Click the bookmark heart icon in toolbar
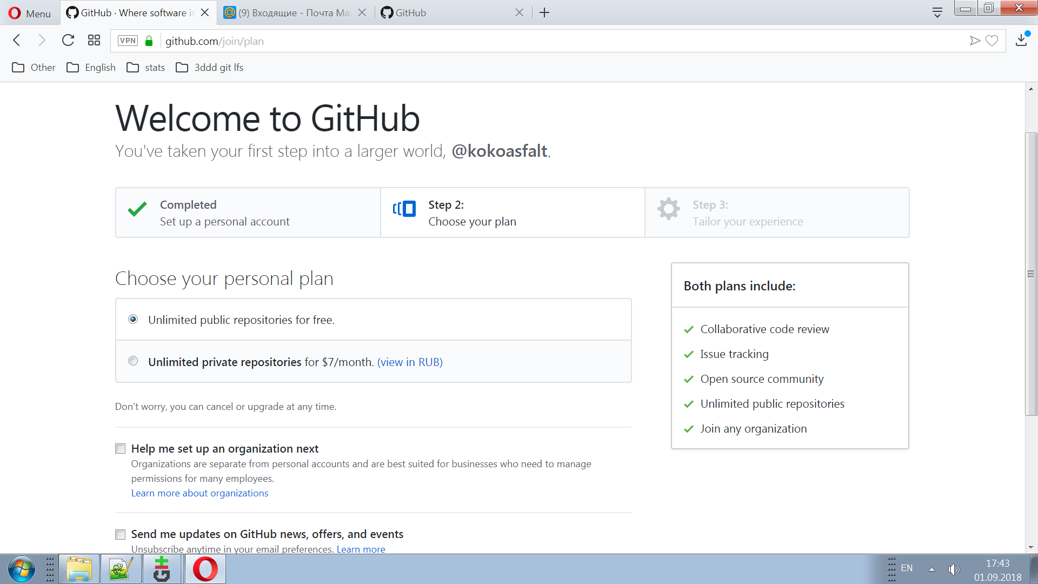This screenshot has height=584, width=1038. point(992,41)
